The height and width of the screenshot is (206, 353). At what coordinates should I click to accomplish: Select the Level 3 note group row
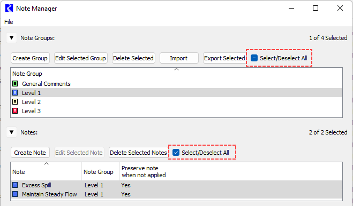[177, 111]
